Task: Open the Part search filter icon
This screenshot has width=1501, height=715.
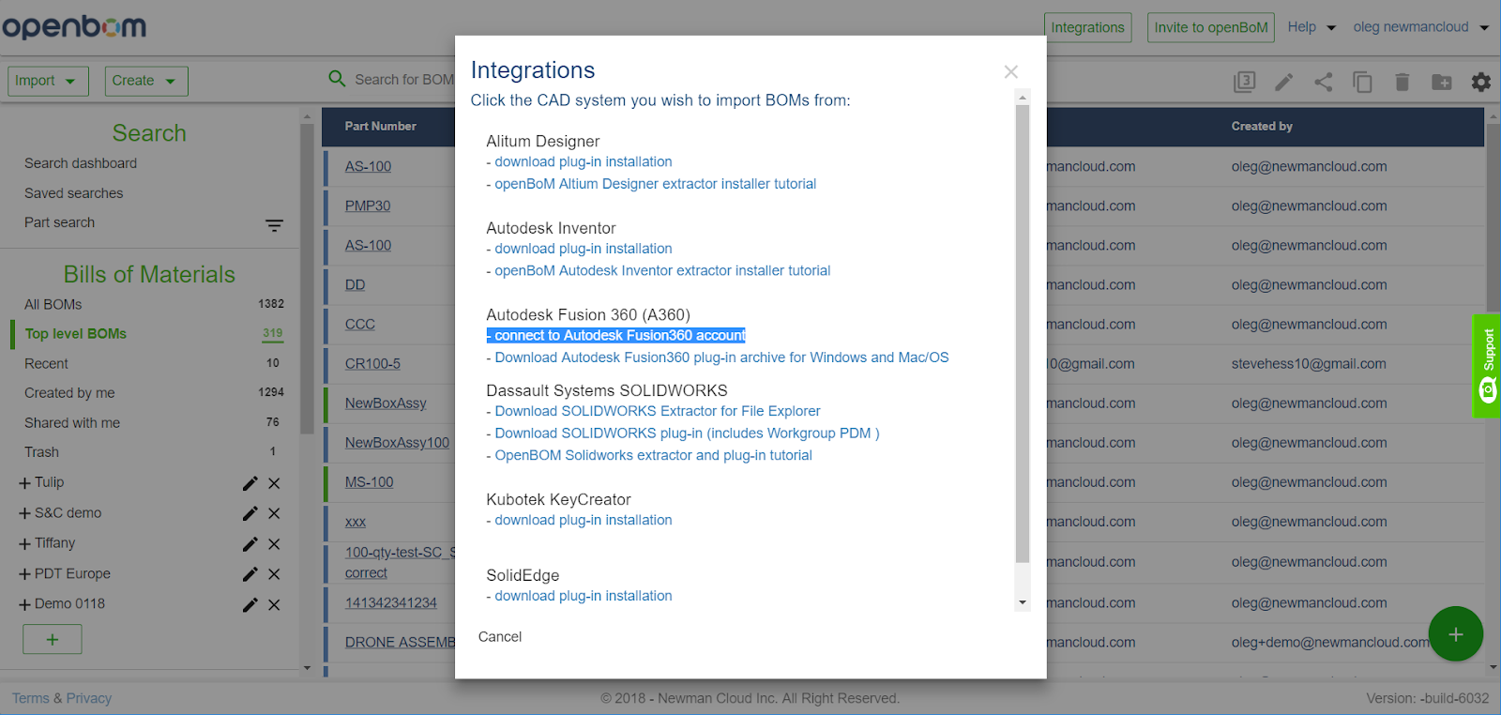Action: coord(274,225)
